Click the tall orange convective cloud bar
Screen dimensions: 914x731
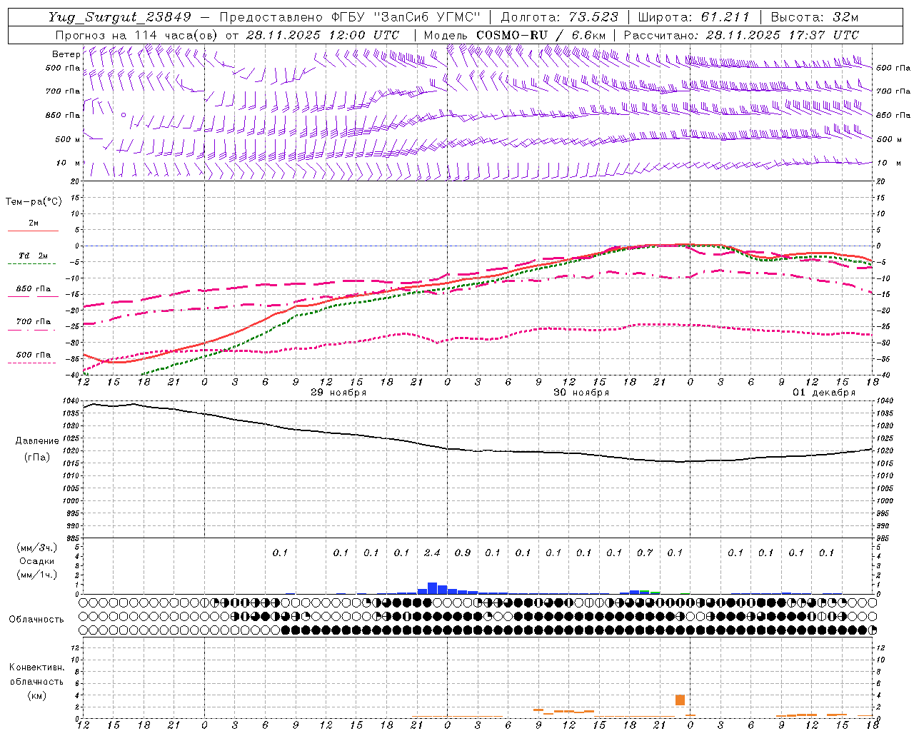pos(680,700)
